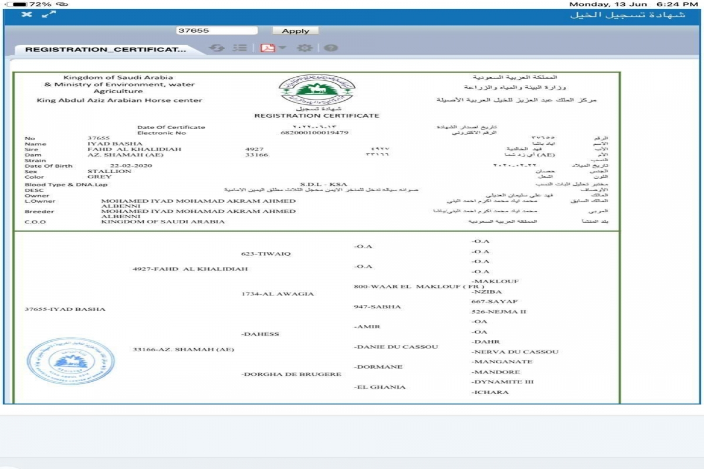Expand the viewer to full screen

[x=48, y=14]
